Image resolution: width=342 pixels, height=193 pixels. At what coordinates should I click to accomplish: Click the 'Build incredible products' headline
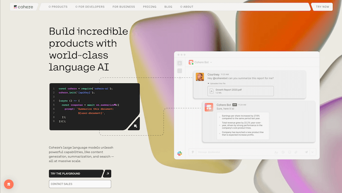88,49
